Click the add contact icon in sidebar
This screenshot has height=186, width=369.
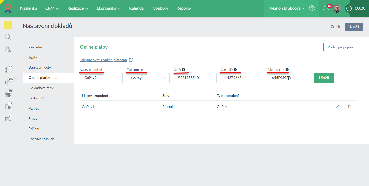[x=8, y=49]
